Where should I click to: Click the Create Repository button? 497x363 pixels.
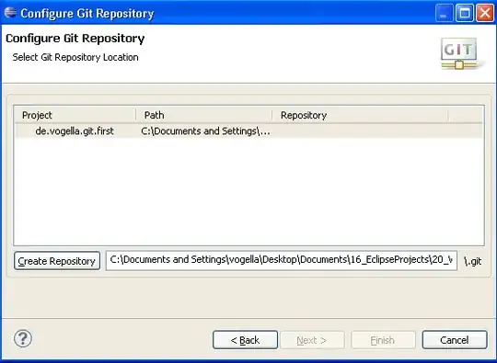57,261
